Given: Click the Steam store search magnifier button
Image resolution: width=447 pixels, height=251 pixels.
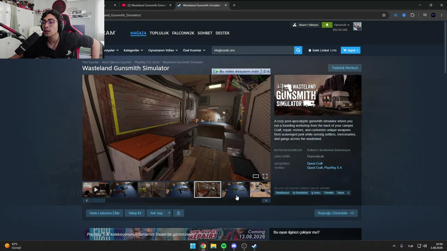Looking at the screenshot, I should pos(298,50).
